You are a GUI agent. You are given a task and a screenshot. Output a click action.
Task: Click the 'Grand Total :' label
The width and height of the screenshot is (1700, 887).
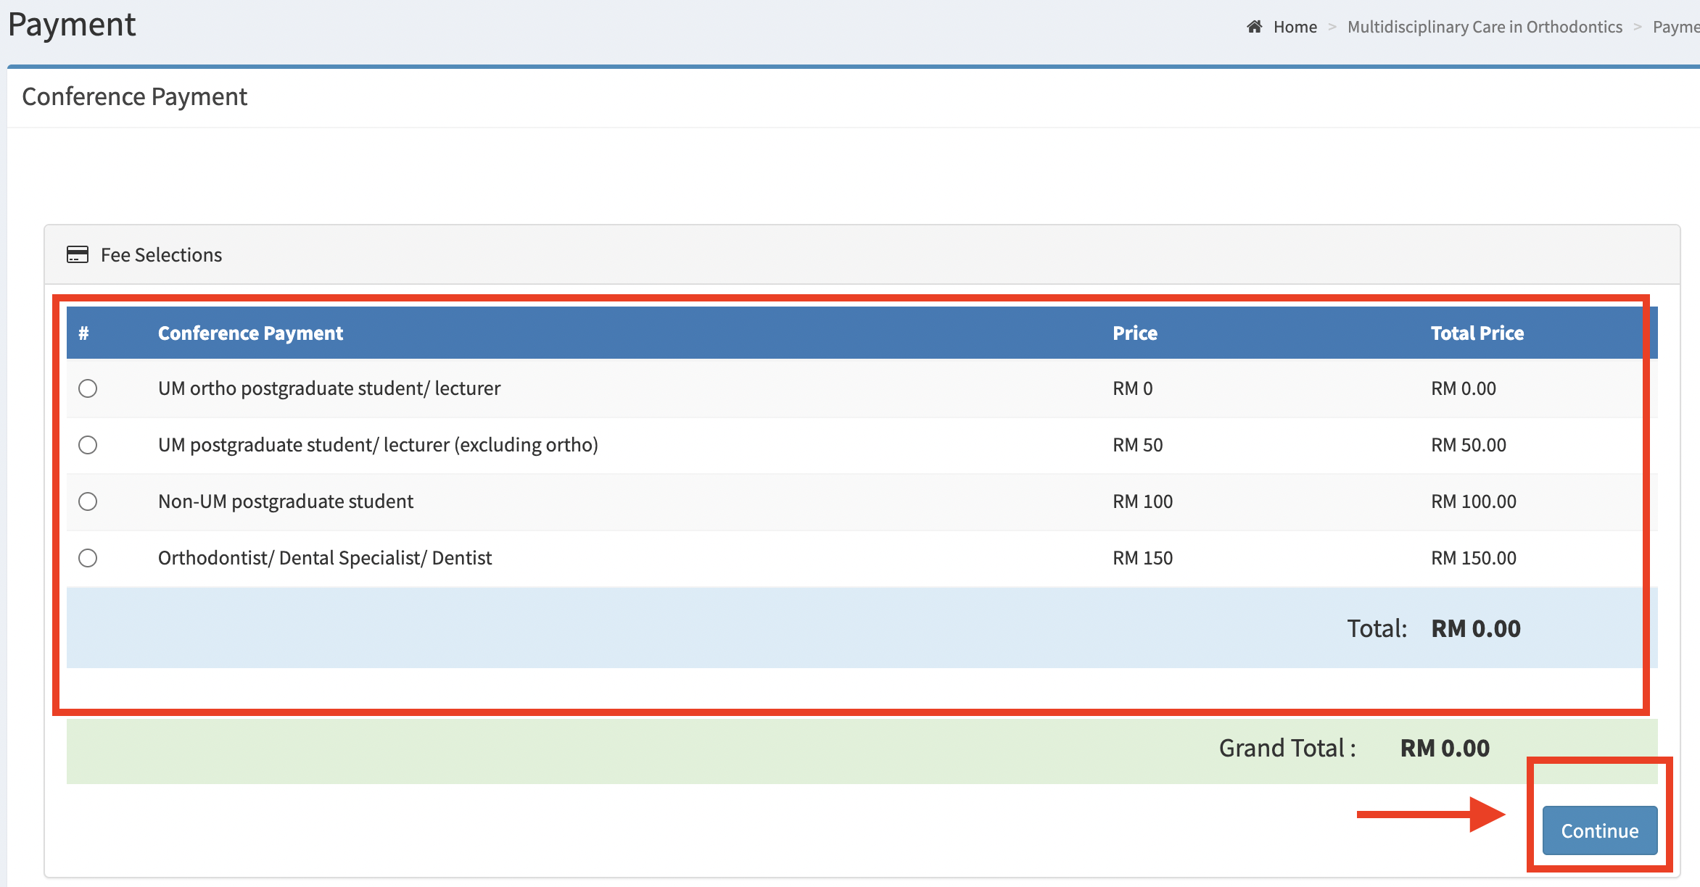[1287, 748]
